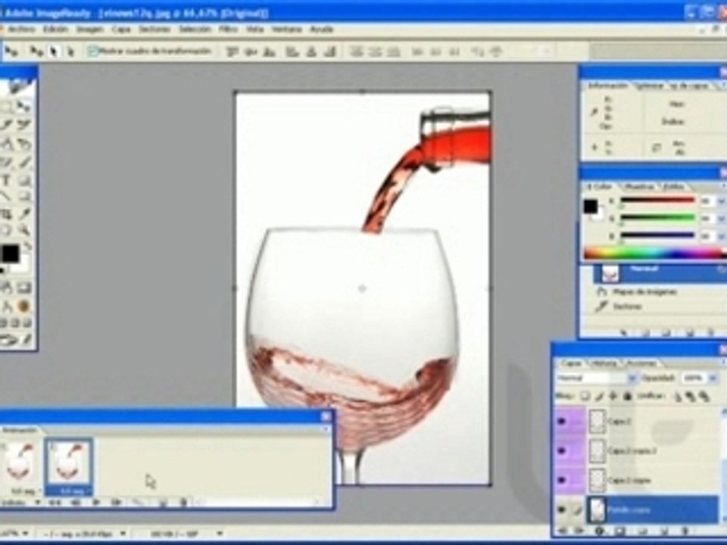The image size is (727, 545).
Task: Hide the Capa 2 layer
Action: pyautogui.click(x=562, y=422)
